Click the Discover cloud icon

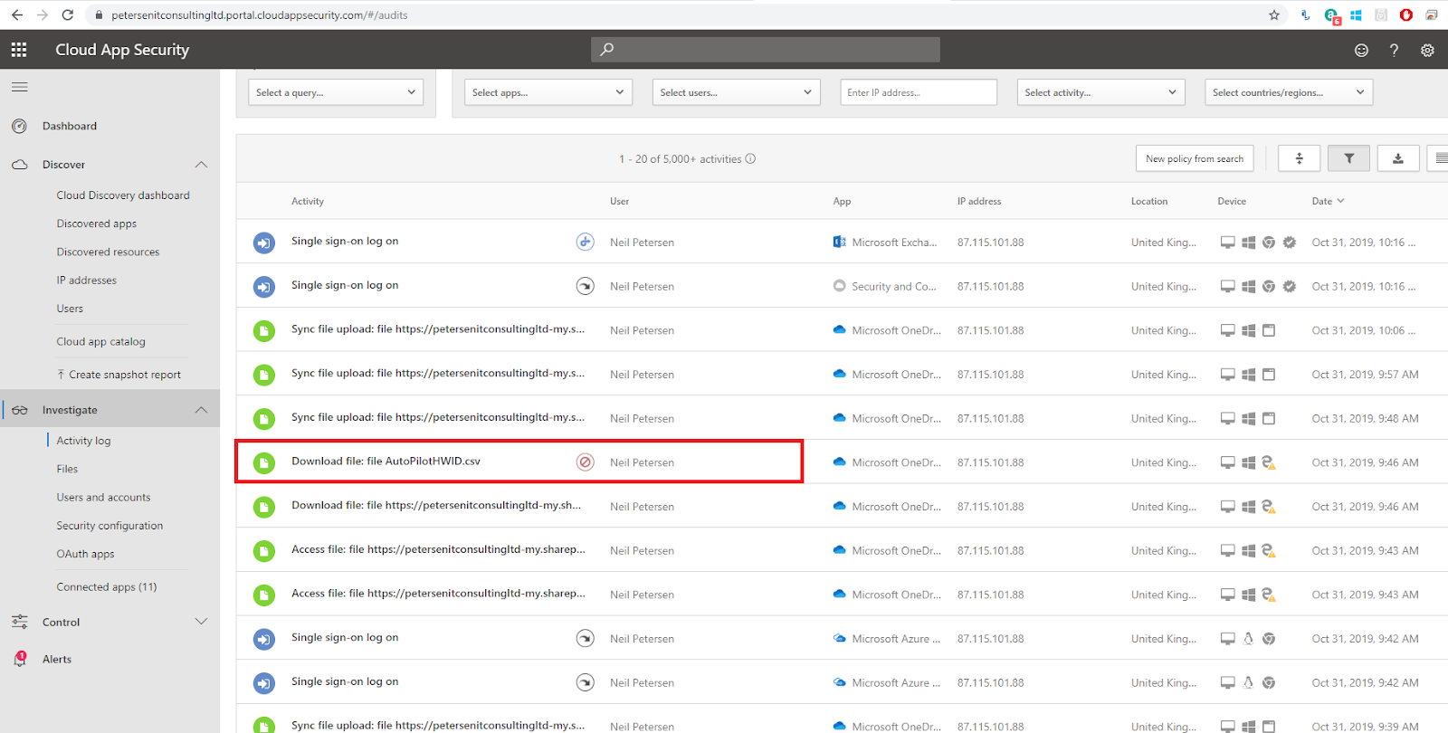click(19, 165)
